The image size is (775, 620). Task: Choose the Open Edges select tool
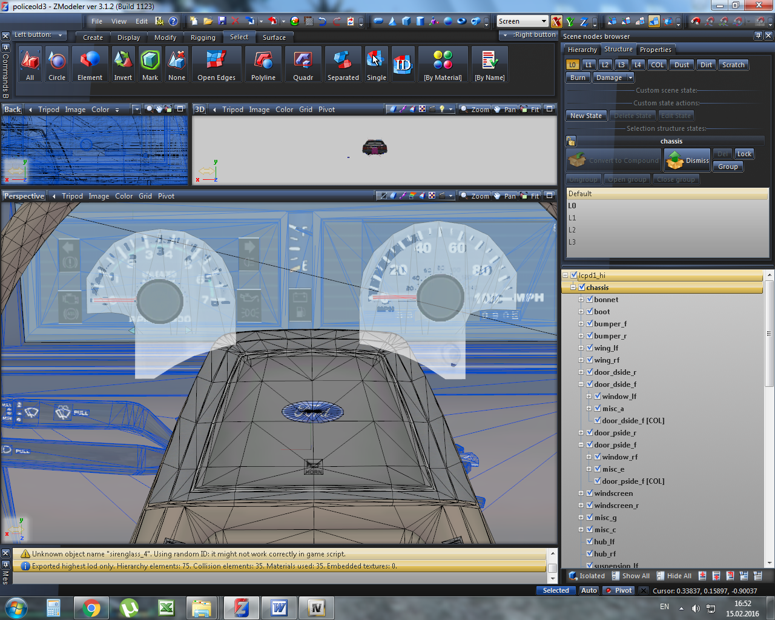point(216,64)
